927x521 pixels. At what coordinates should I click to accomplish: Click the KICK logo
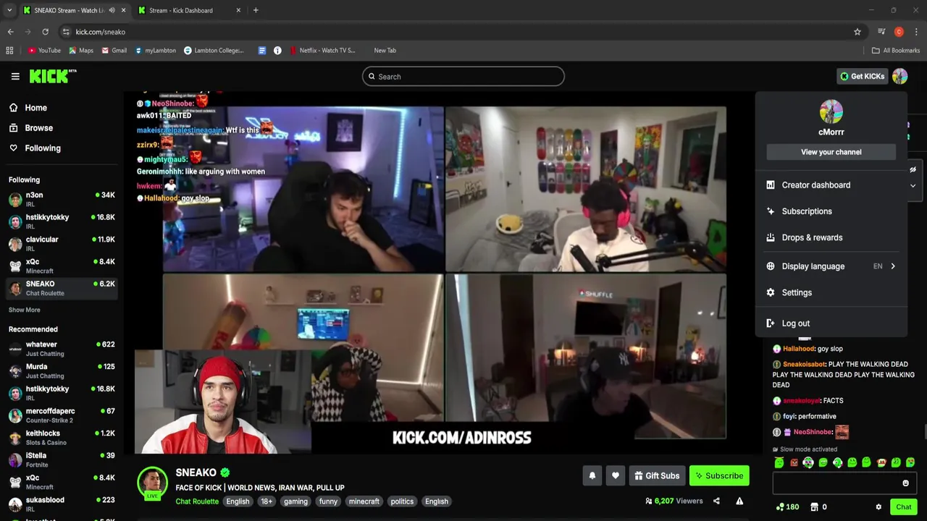(x=52, y=76)
